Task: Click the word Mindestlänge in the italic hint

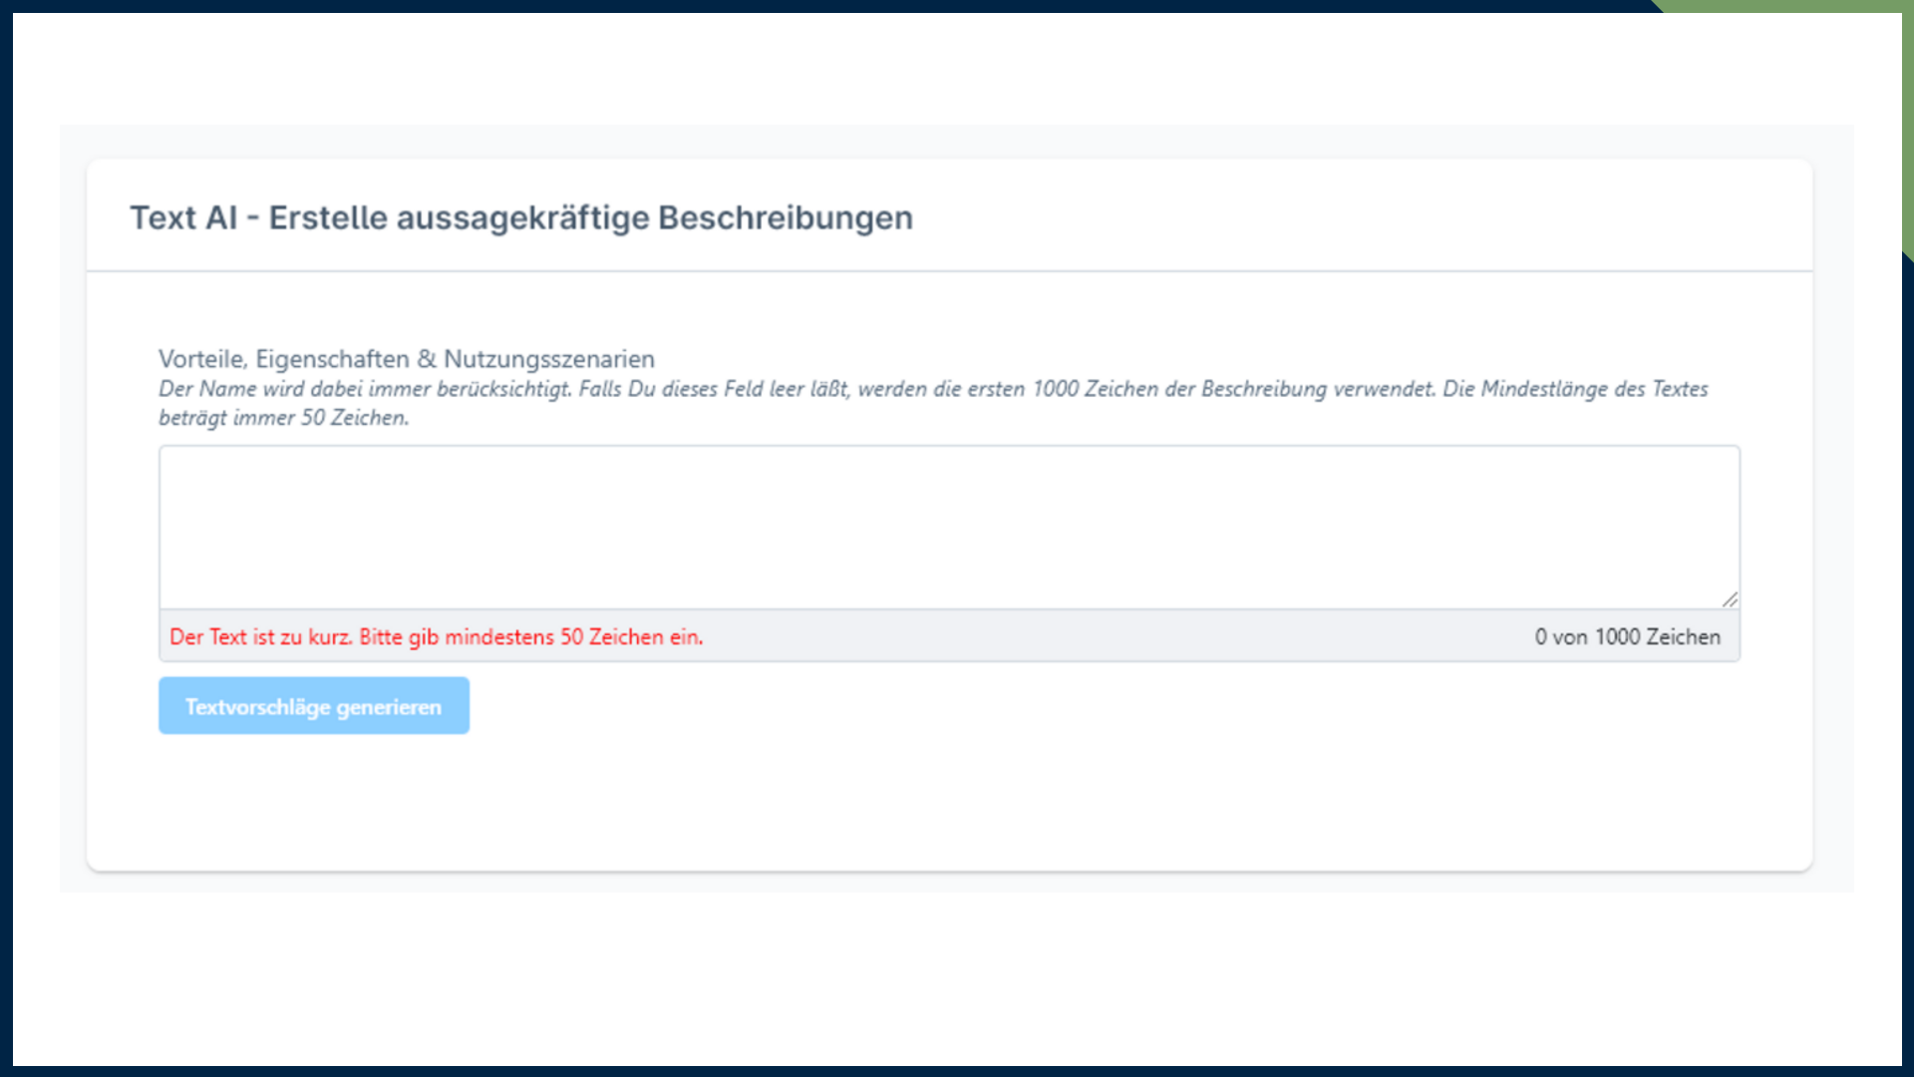Action: [x=1544, y=389]
